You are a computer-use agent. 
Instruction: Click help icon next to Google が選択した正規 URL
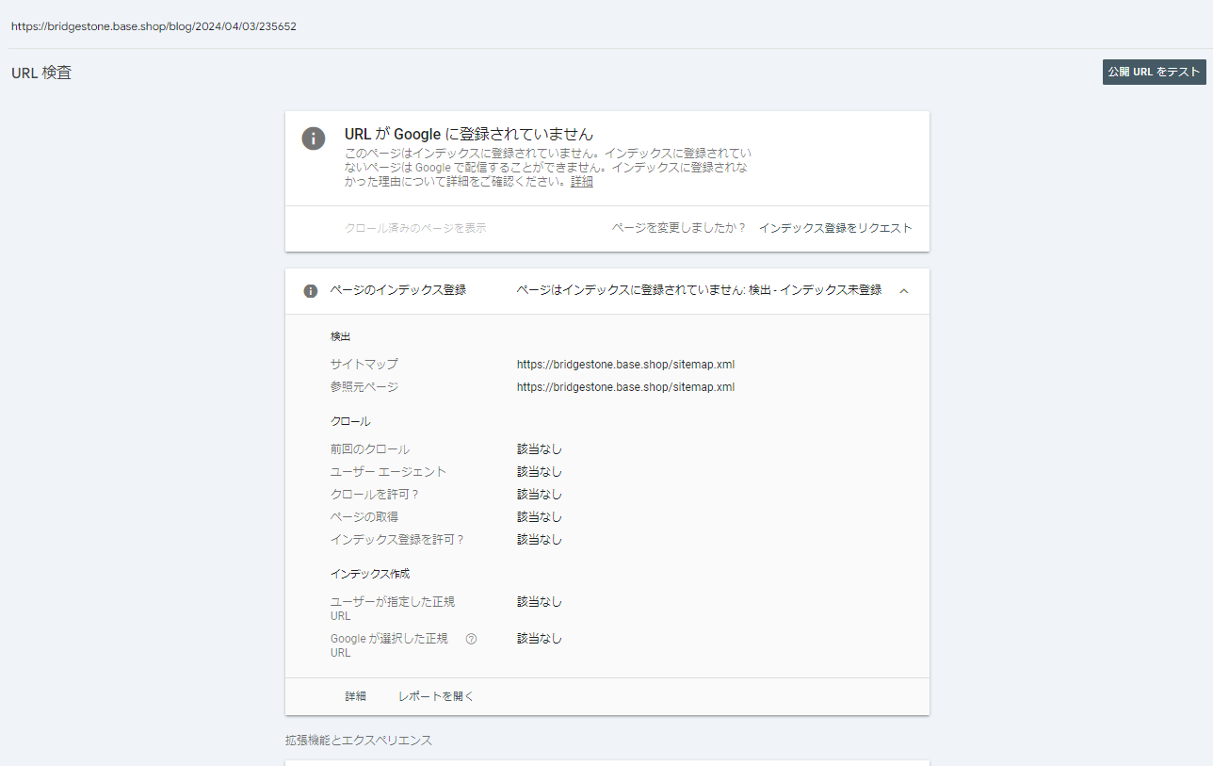point(471,639)
